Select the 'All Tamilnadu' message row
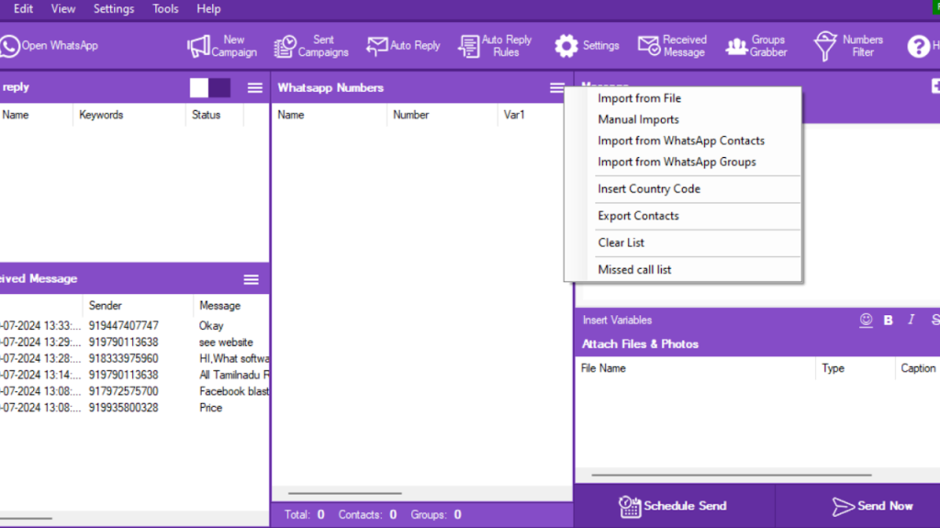 point(135,375)
